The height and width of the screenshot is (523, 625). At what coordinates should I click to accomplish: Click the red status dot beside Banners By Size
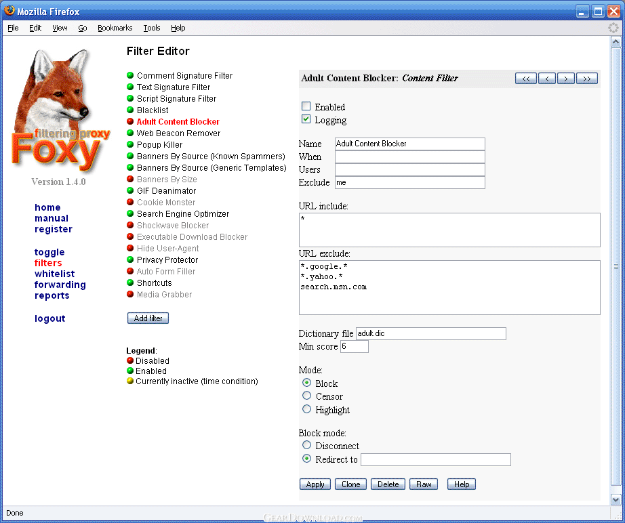[x=130, y=179]
